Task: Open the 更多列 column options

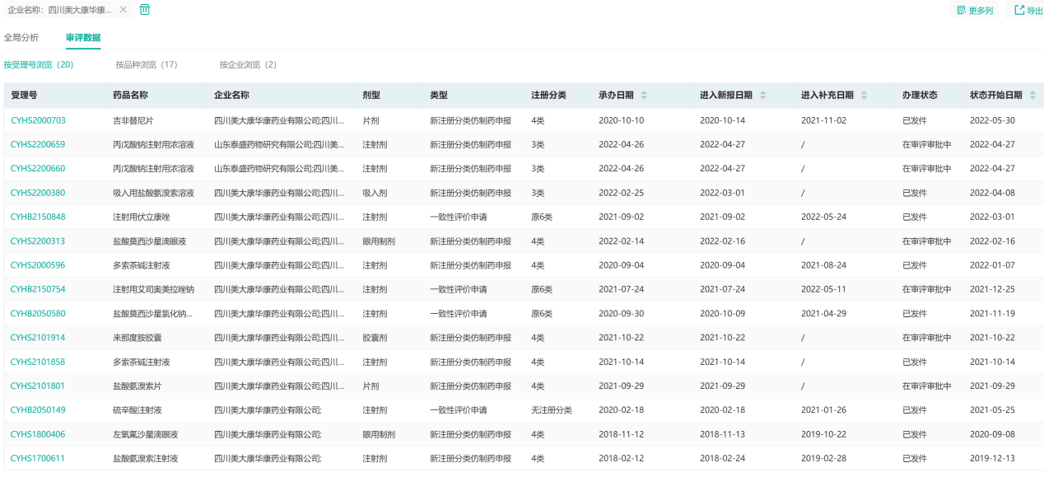Action: coord(976,11)
